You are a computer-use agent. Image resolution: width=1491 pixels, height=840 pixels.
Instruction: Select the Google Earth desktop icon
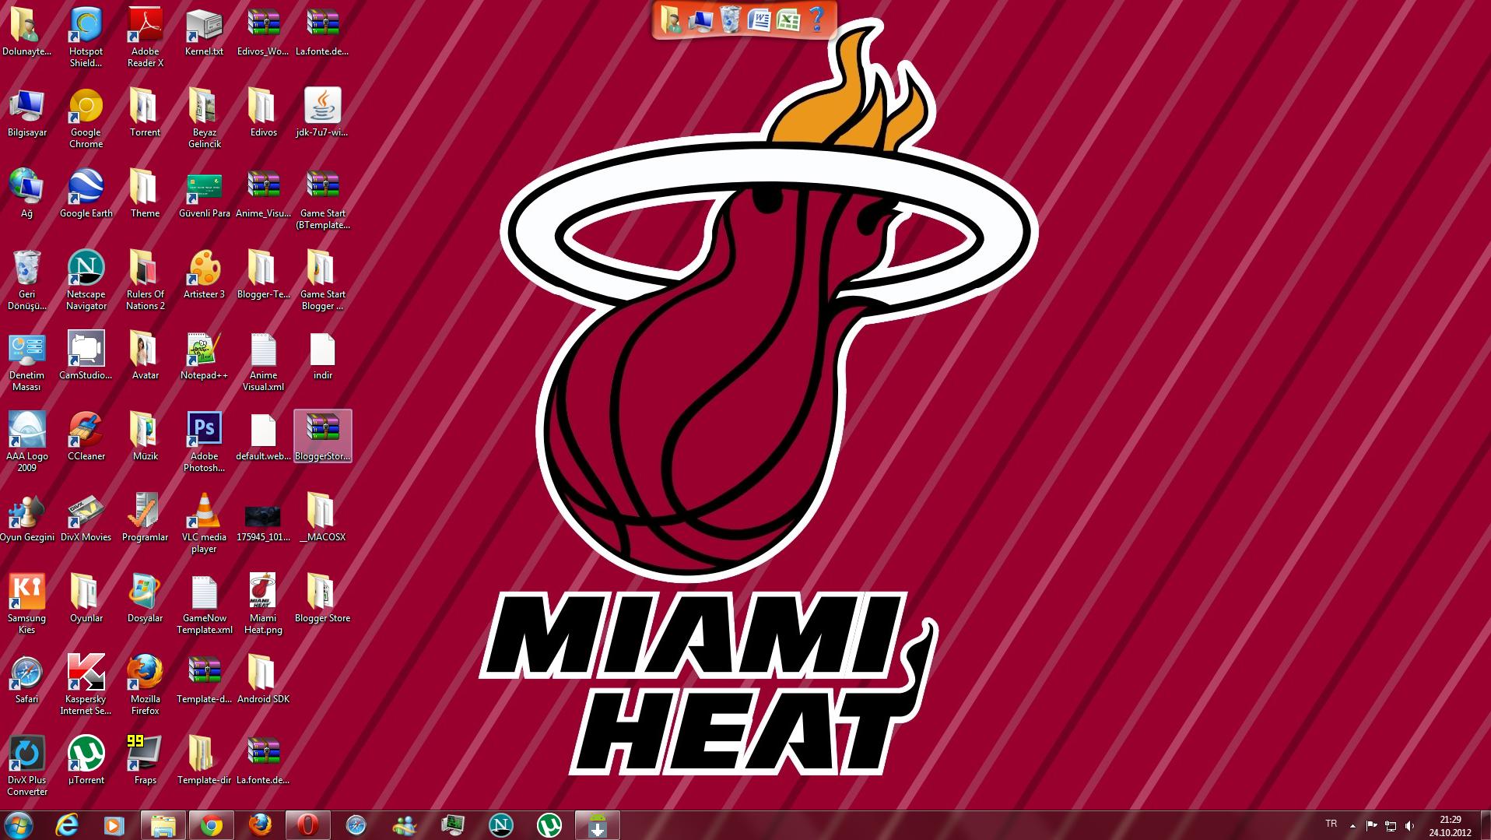click(x=86, y=194)
